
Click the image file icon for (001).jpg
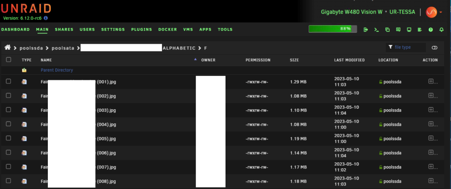[24, 82]
